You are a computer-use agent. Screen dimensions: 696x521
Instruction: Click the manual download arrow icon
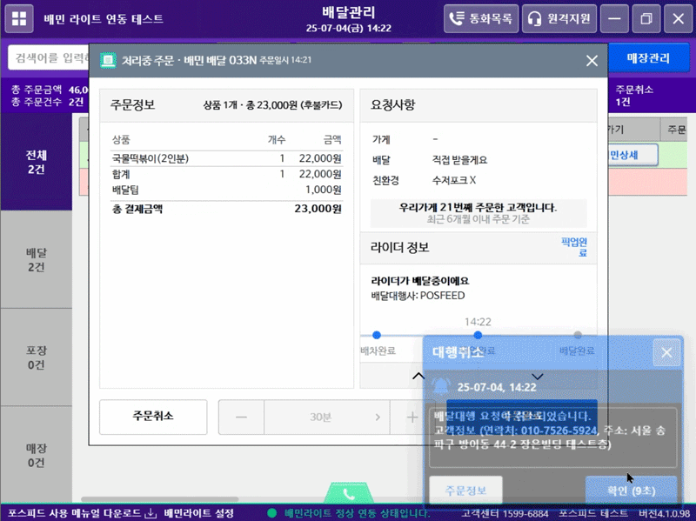click(151, 513)
